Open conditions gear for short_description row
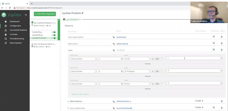 [214, 37]
